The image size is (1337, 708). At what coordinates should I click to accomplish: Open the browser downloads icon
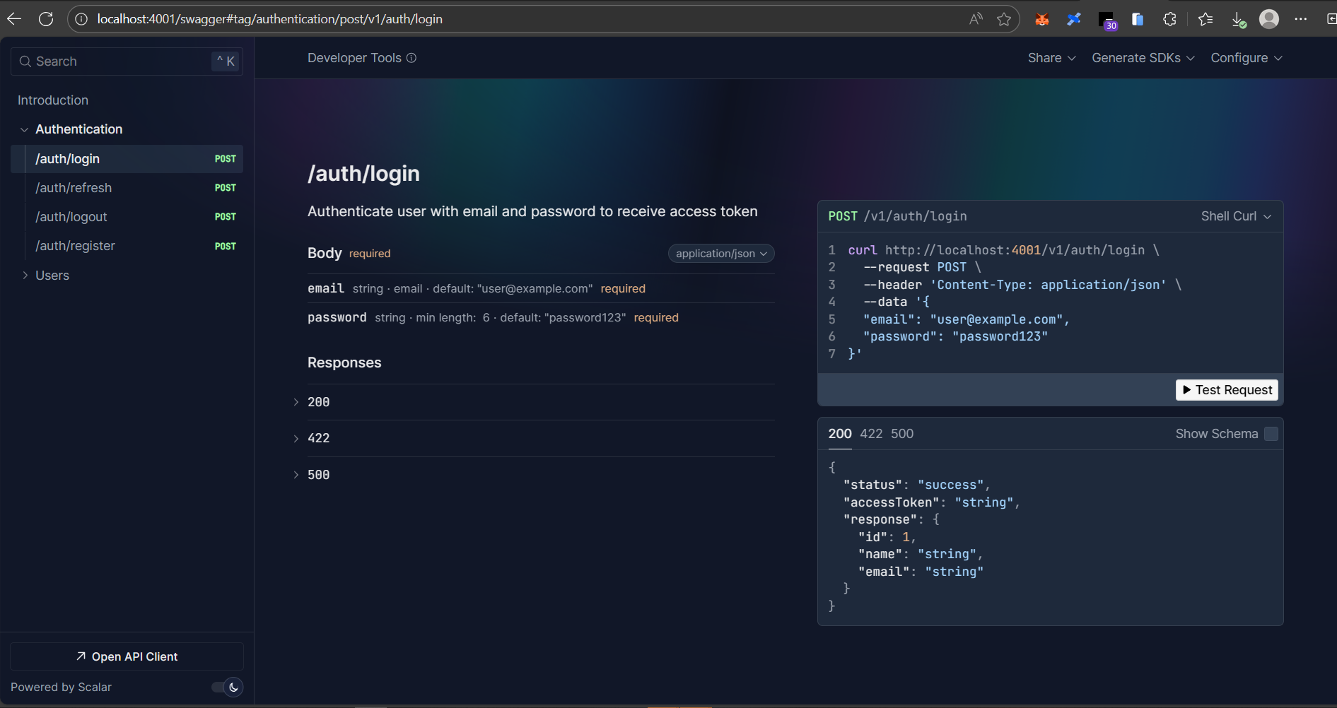[1238, 19]
